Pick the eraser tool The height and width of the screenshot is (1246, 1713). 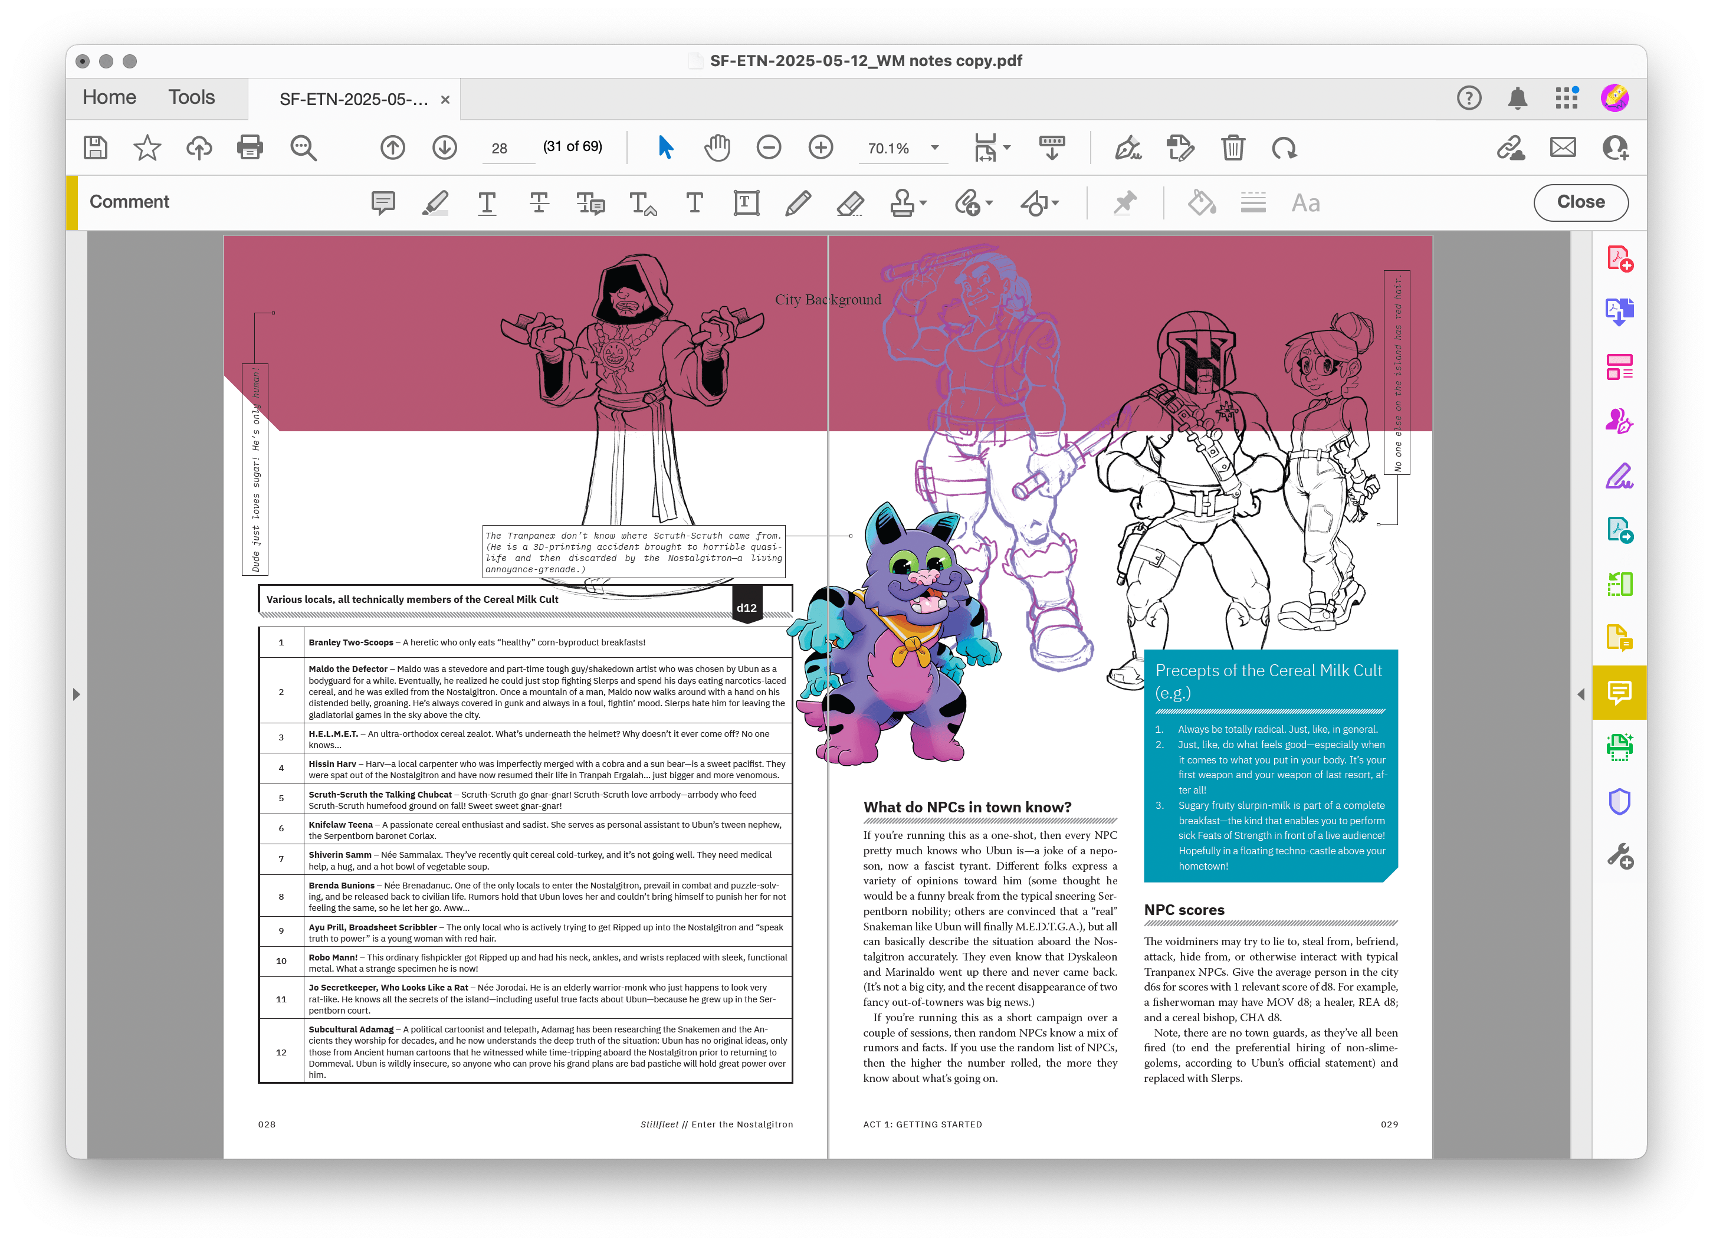(851, 202)
